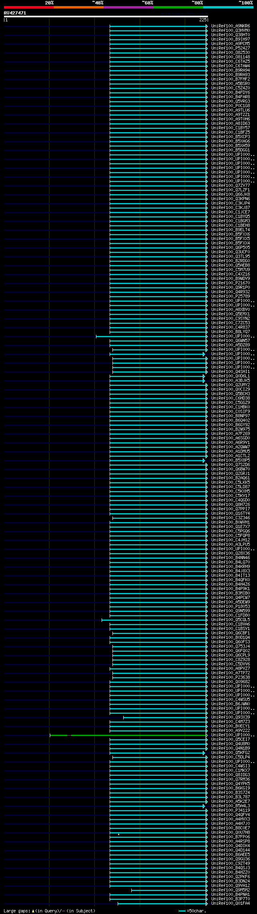Select label UniRef100_Q9M5M2
The height and width of the screenshot is (914, 257).
[x=230, y=890]
